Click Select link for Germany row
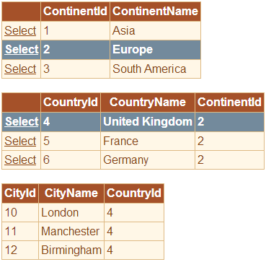This screenshot has height=262, width=266. [x=20, y=160]
